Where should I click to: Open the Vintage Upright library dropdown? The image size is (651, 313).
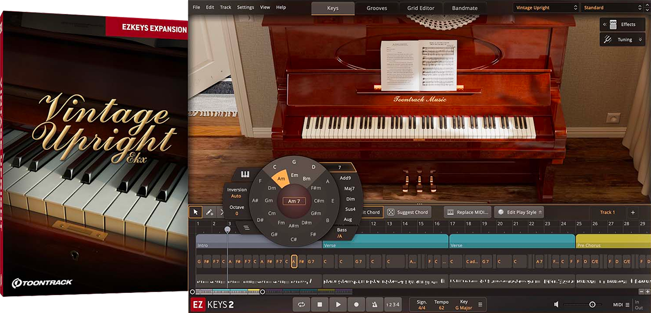coord(546,8)
